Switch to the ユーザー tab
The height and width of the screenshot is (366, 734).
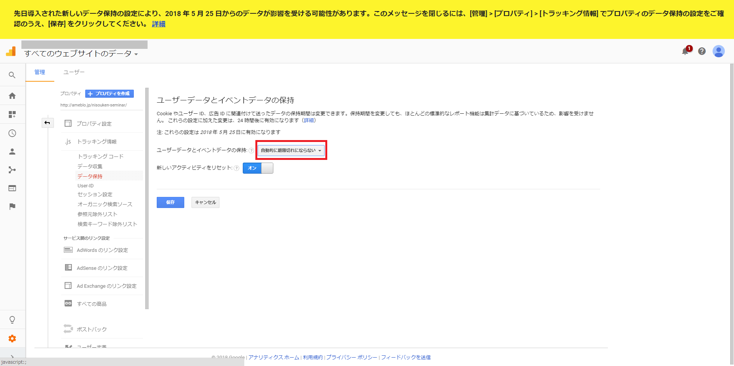[74, 72]
